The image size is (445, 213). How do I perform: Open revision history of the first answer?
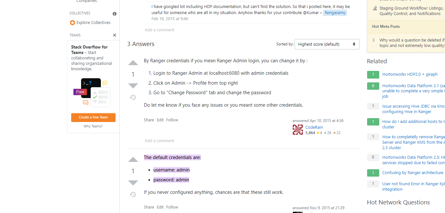click(x=133, y=97)
